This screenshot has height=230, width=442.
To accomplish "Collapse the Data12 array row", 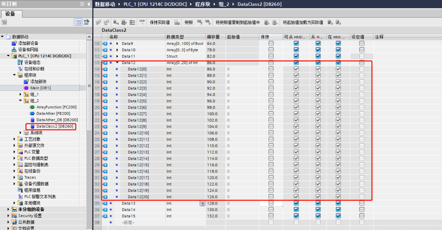I will (117, 63).
